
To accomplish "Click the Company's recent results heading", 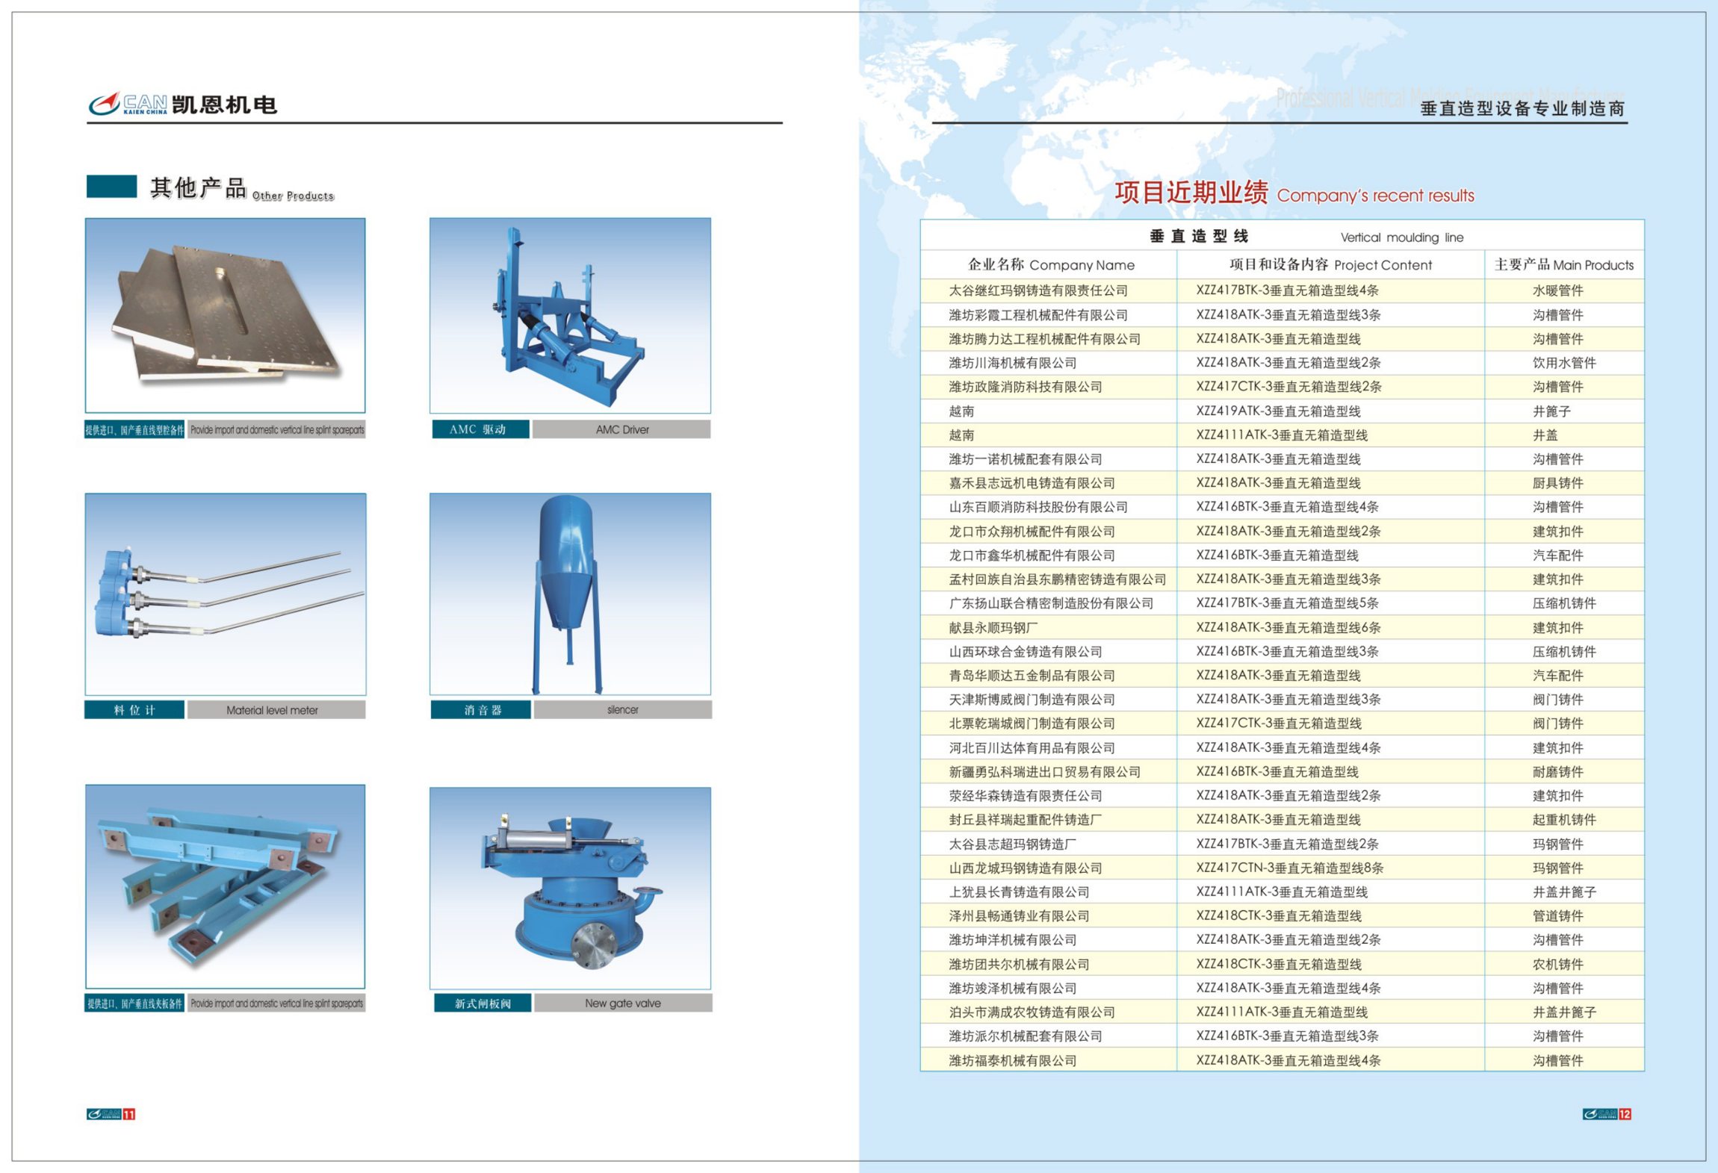I will (1294, 193).
